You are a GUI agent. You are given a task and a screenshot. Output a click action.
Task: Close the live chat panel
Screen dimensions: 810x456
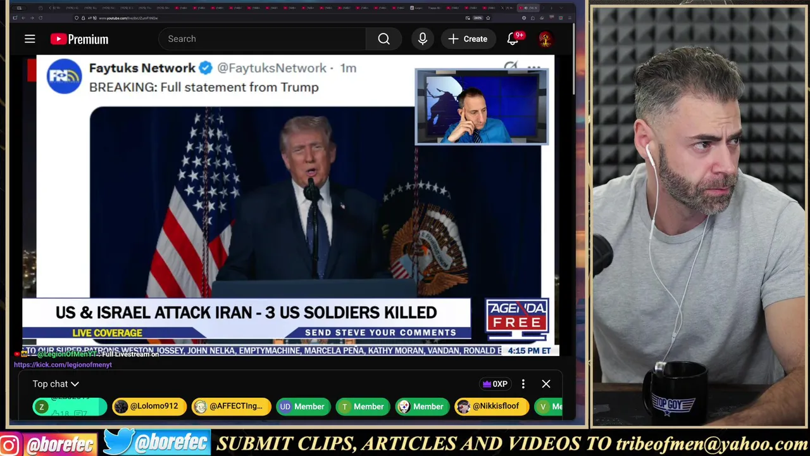coord(546,384)
